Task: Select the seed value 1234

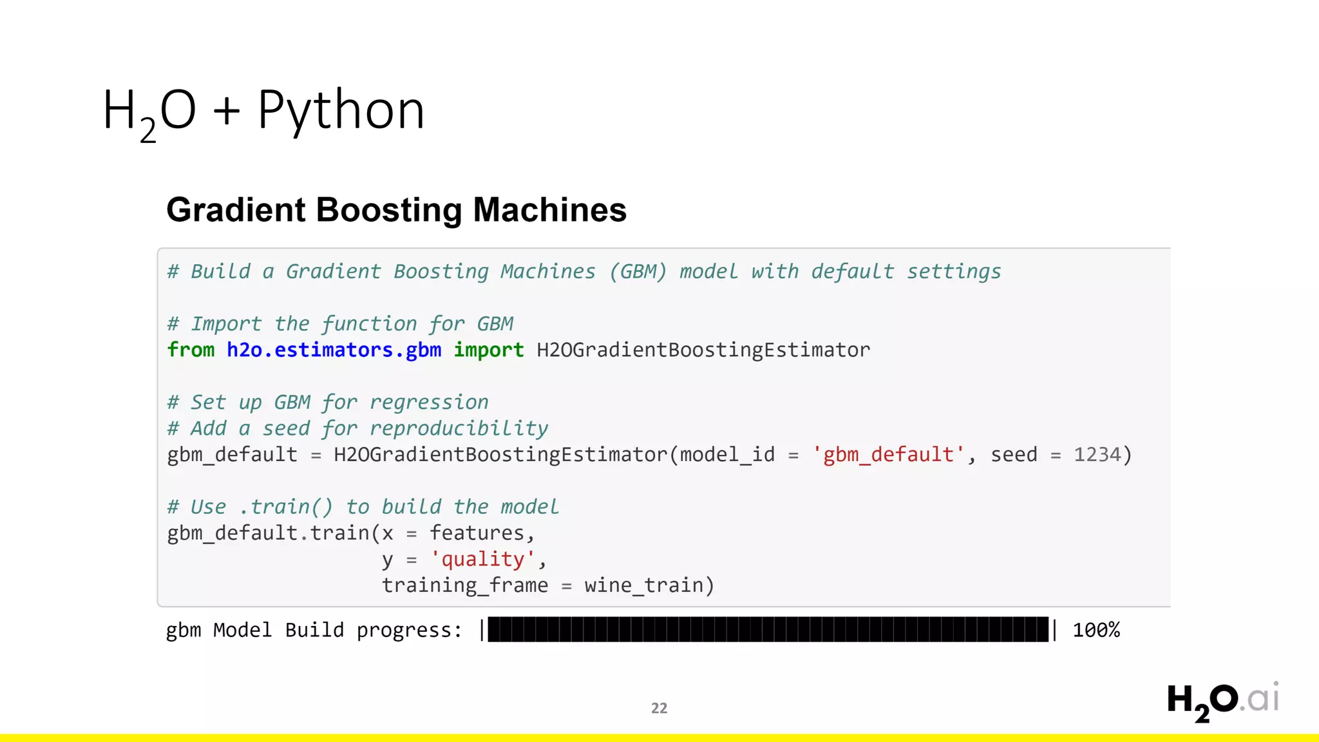Action: 1097,455
